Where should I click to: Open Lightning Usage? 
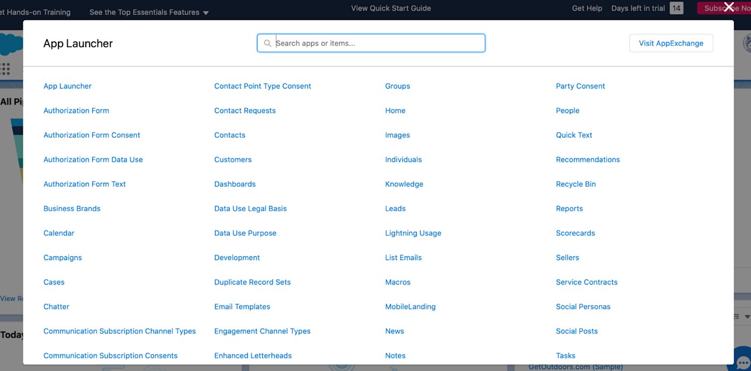coord(413,233)
